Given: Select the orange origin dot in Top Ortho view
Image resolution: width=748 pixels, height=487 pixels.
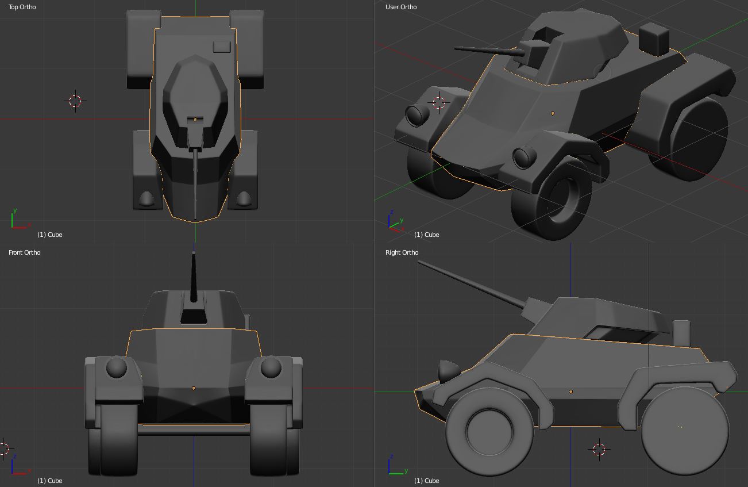Looking at the screenshot, I should pyautogui.click(x=195, y=120).
